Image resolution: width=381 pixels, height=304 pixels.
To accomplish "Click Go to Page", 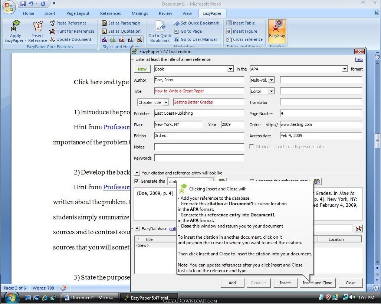I will (188, 31).
